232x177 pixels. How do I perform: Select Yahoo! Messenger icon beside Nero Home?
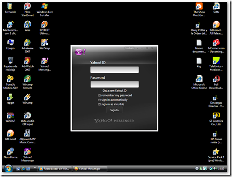pos(28,155)
